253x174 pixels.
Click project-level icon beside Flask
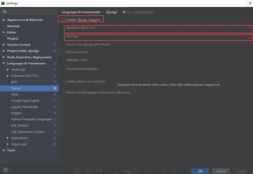pos(55,94)
